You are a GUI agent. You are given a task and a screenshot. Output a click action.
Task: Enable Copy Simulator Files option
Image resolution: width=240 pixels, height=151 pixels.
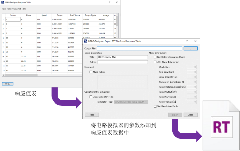coord(91,97)
